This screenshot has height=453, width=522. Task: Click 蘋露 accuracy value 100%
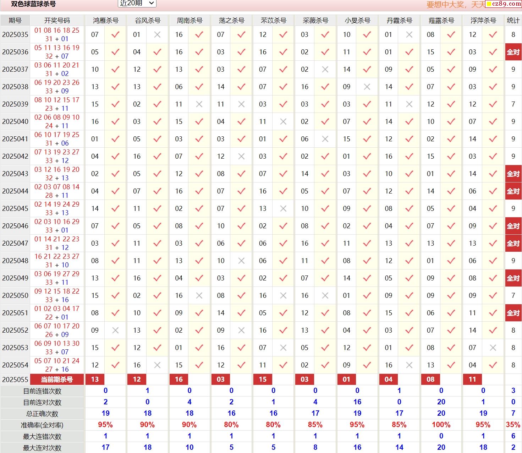[x=441, y=425]
